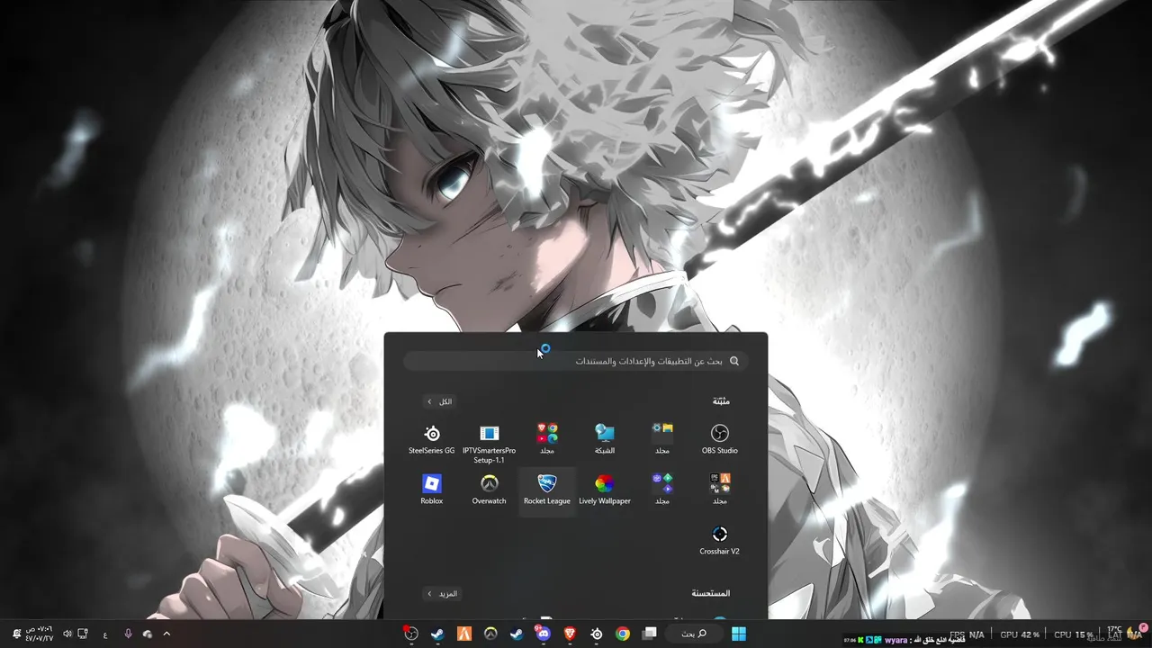
Task: Open the orange A app on taskbar
Action: [x=464, y=634]
